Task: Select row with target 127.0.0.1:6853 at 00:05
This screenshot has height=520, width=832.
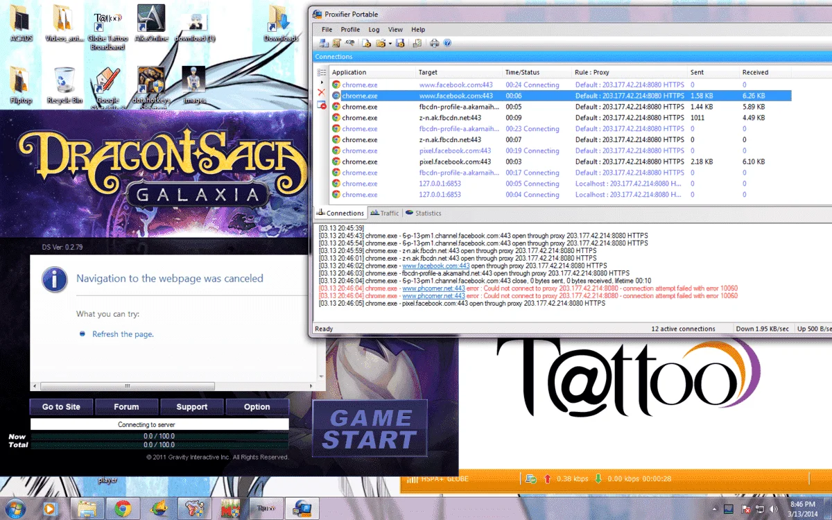Action: click(560, 184)
